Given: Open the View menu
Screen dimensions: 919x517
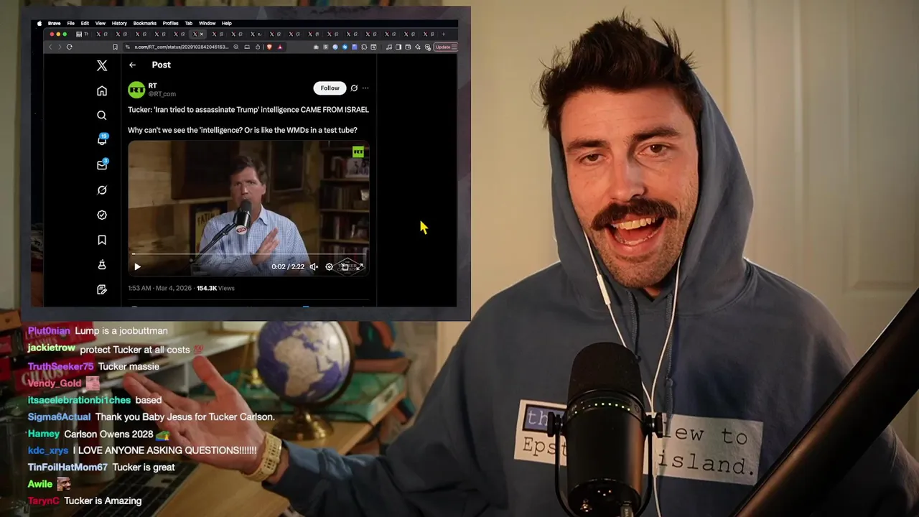Looking at the screenshot, I should (x=101, y=23).
